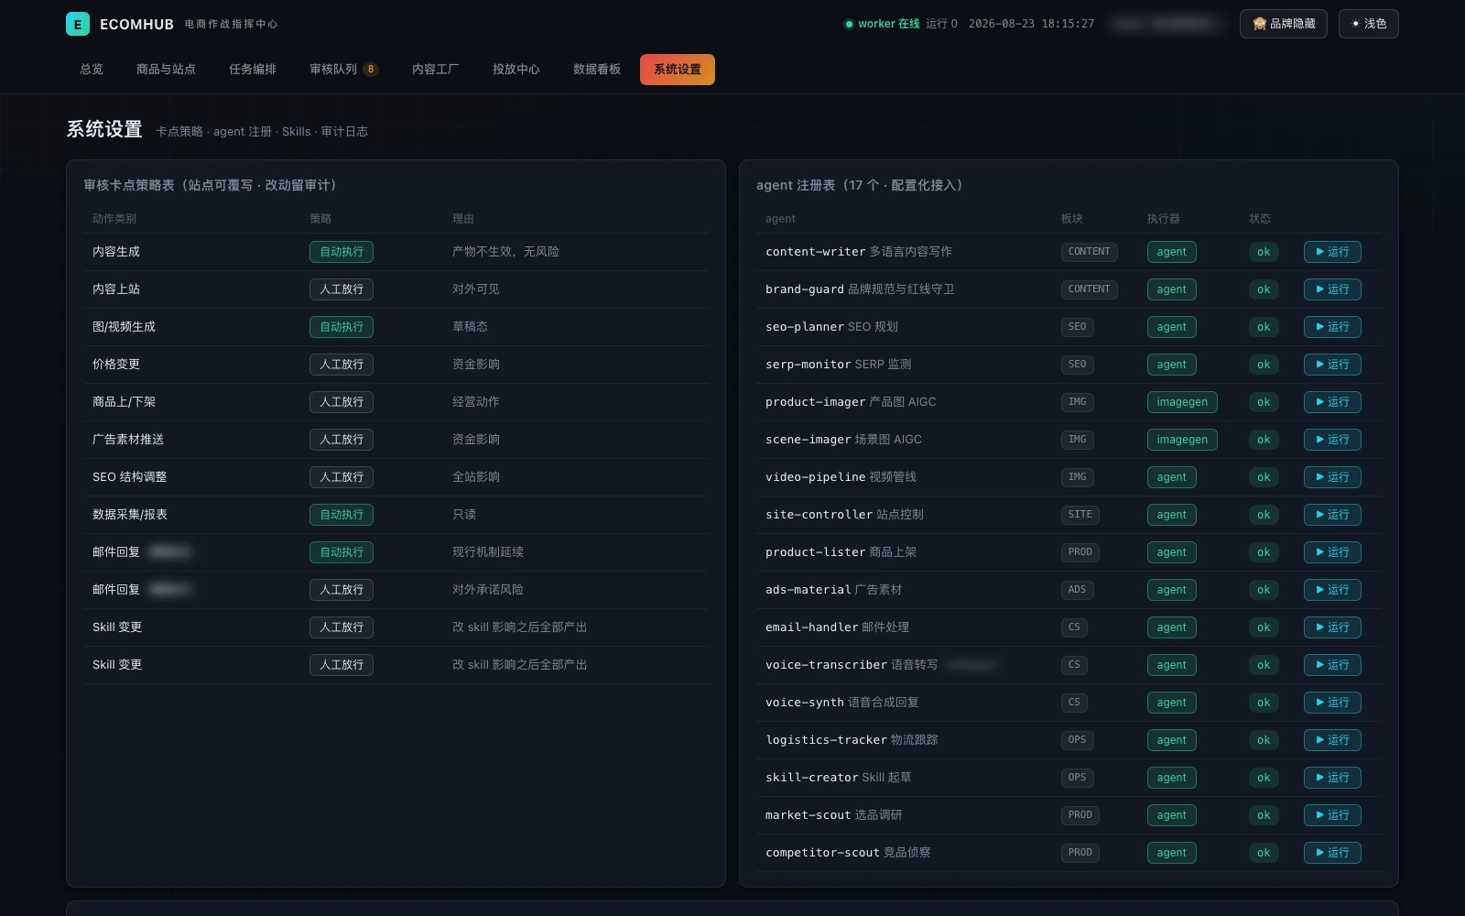1465x916 pixels.
Task: Go to the 数据看板 tab
Action: click(x=596, y=70)
